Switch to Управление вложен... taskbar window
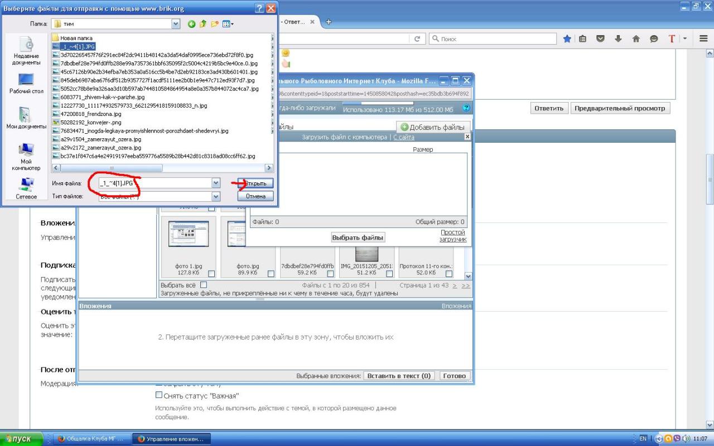The width and height of the screenshot is (714, 446). click(x=171, y=439)
